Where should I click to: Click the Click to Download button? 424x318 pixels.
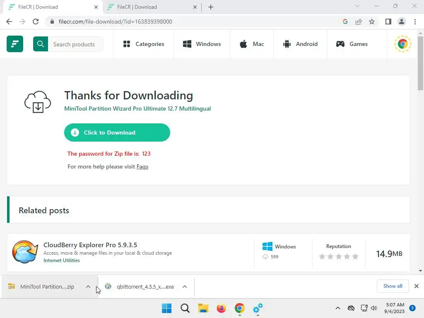coord(117,132)
